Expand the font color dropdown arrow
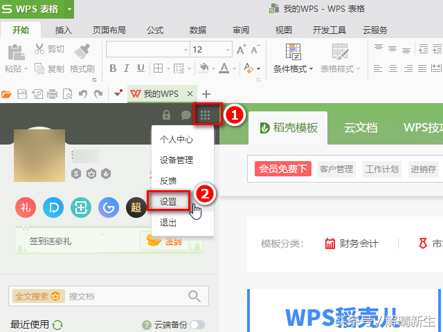The image size is (443, 332). point(234,68)
